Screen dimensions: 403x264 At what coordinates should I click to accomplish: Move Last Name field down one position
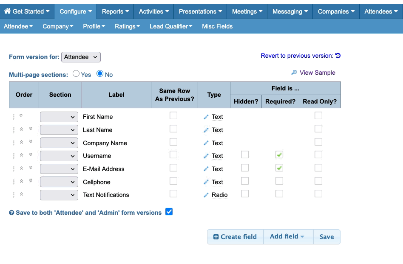pos(31,129)
